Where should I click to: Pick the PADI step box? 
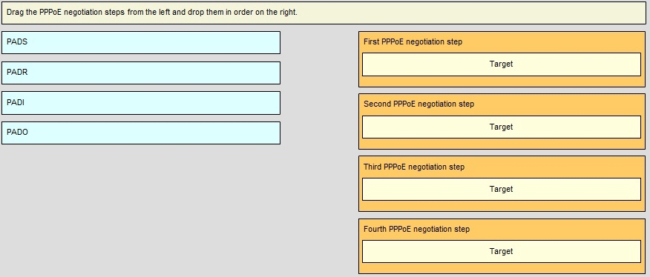pos(141,103)
